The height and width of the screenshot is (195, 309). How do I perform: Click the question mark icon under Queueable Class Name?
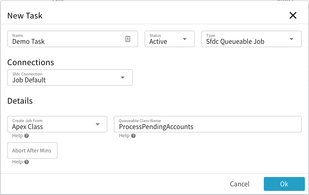pyautogui.click(x=133, y=136)
